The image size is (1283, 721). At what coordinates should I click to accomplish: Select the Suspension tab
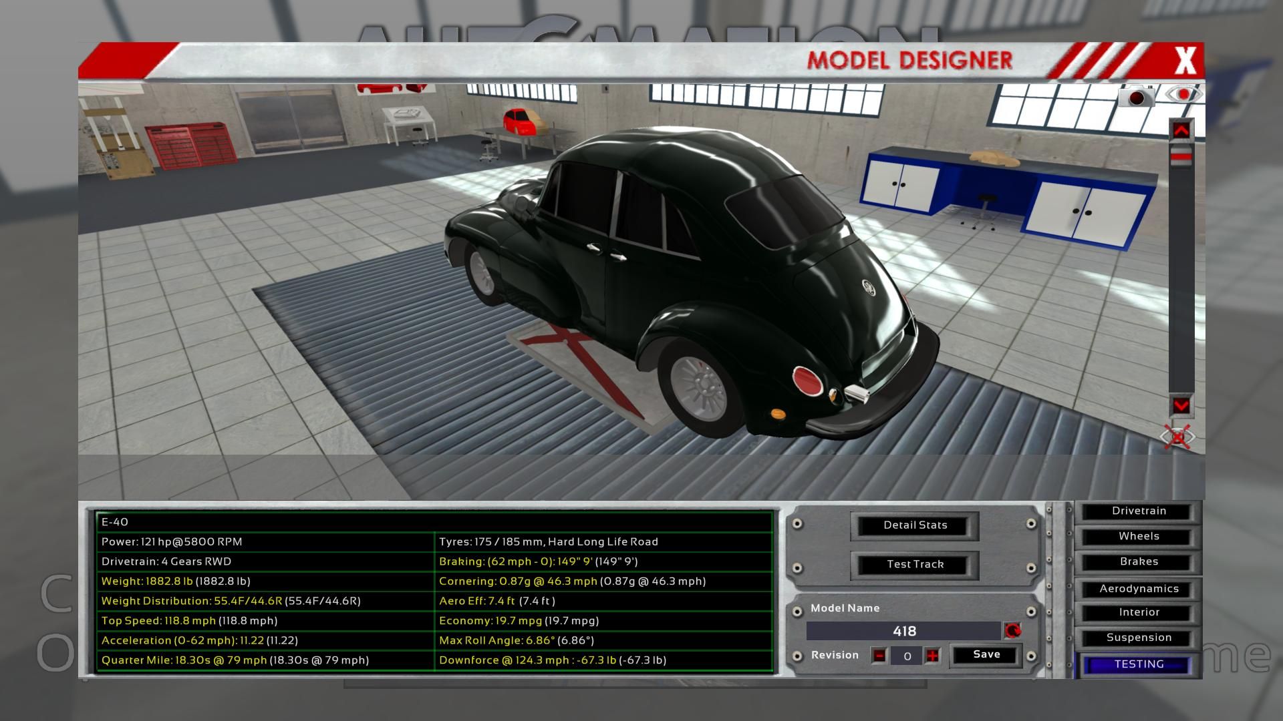(x=1138, y=638)
